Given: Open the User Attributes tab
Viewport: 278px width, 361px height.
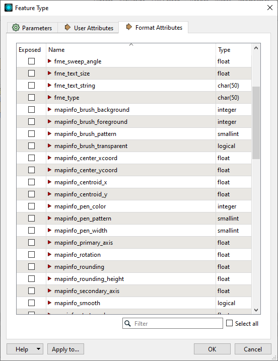Looking at the screenshot, I should click(89, 28).
